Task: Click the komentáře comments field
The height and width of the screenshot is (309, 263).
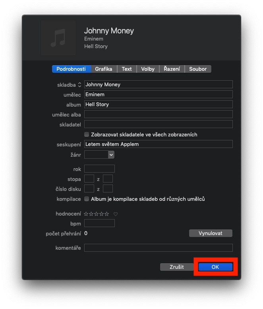Action: tap(159, 248)
